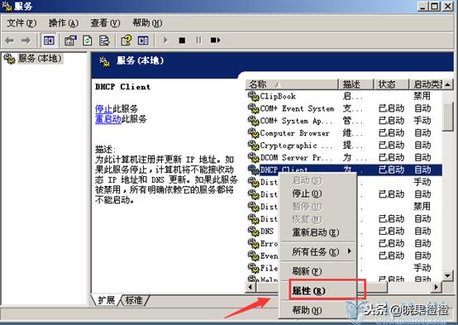Open the Properties toolbar icon

(70, 41)
